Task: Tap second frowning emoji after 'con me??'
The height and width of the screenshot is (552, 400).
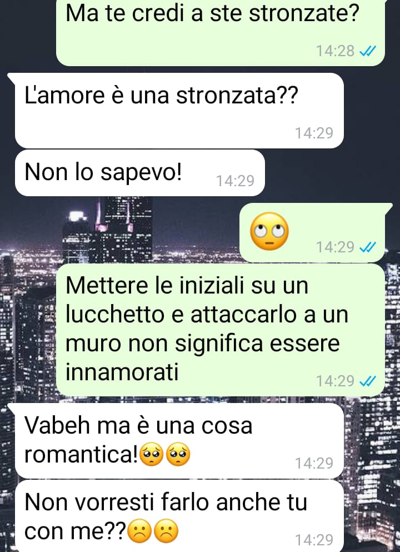Action: click(x=166, y=531)
